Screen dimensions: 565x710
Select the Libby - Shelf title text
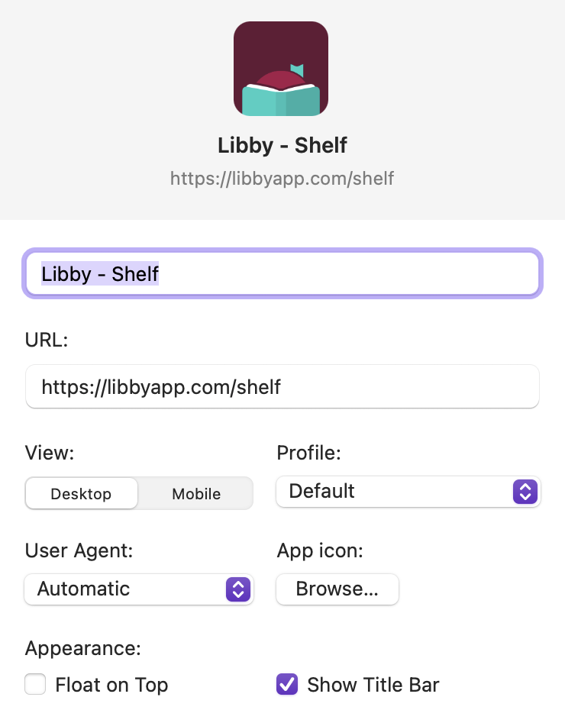click(x=282, y=145)
